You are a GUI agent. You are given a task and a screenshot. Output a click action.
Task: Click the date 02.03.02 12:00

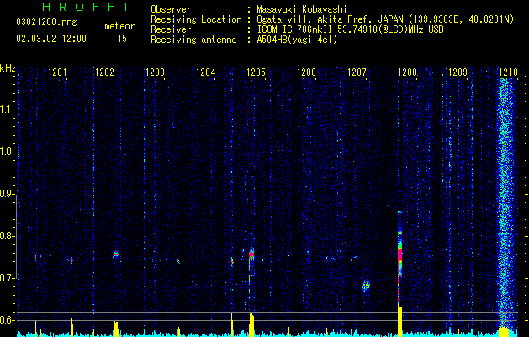coord(51,39)
